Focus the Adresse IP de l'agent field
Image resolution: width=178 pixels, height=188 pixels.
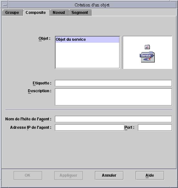coord(89,127)
